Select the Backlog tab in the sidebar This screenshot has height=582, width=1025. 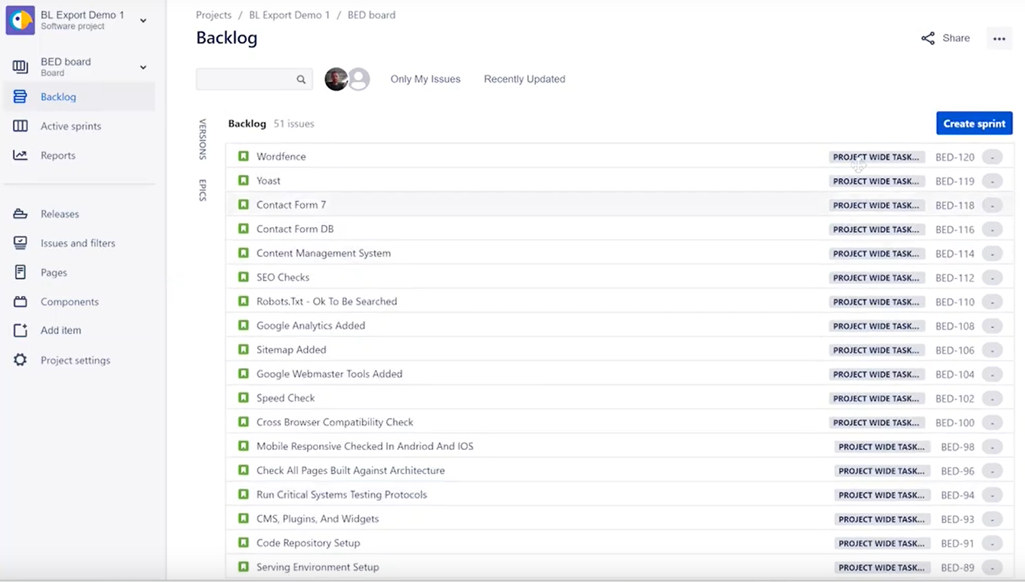[58, 96]
